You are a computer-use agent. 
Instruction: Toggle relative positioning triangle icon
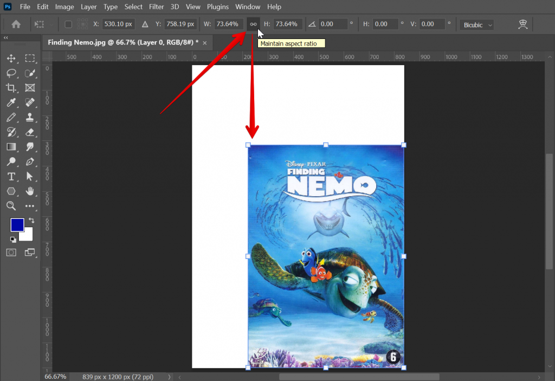(x=145, y=24)
